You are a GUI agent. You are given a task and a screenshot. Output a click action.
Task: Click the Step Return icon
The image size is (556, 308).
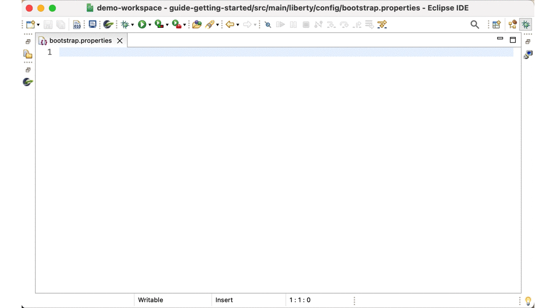coord(357,25)
